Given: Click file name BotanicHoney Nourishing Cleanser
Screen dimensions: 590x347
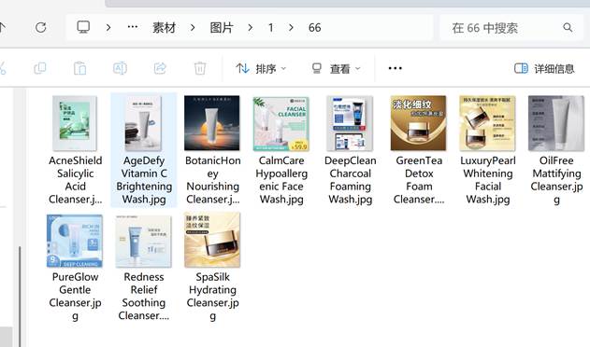Looking at the screenshot, I should (x=212, y=180).
